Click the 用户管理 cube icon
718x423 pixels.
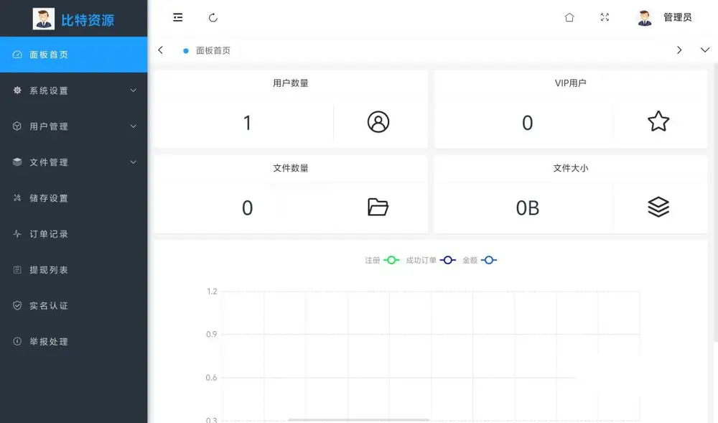click(17, 126)
